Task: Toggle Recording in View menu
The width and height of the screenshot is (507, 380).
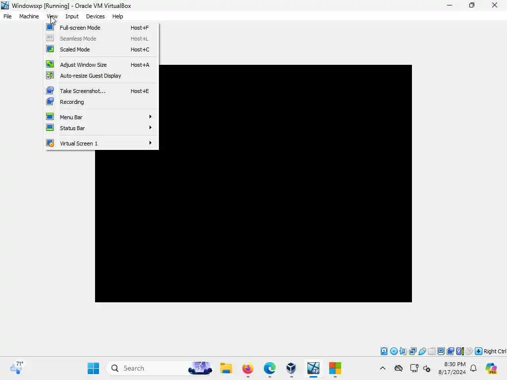Action: [x=101, y=102]
